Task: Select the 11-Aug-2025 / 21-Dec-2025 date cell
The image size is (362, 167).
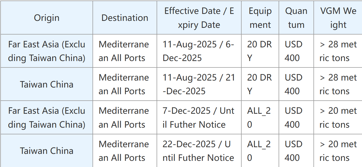Action: (x=199, y=84)
